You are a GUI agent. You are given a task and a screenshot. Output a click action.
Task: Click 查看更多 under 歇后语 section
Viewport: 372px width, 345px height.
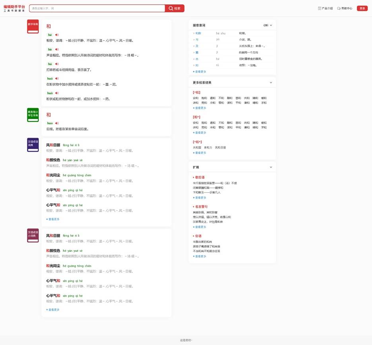(x=200, y=198)
